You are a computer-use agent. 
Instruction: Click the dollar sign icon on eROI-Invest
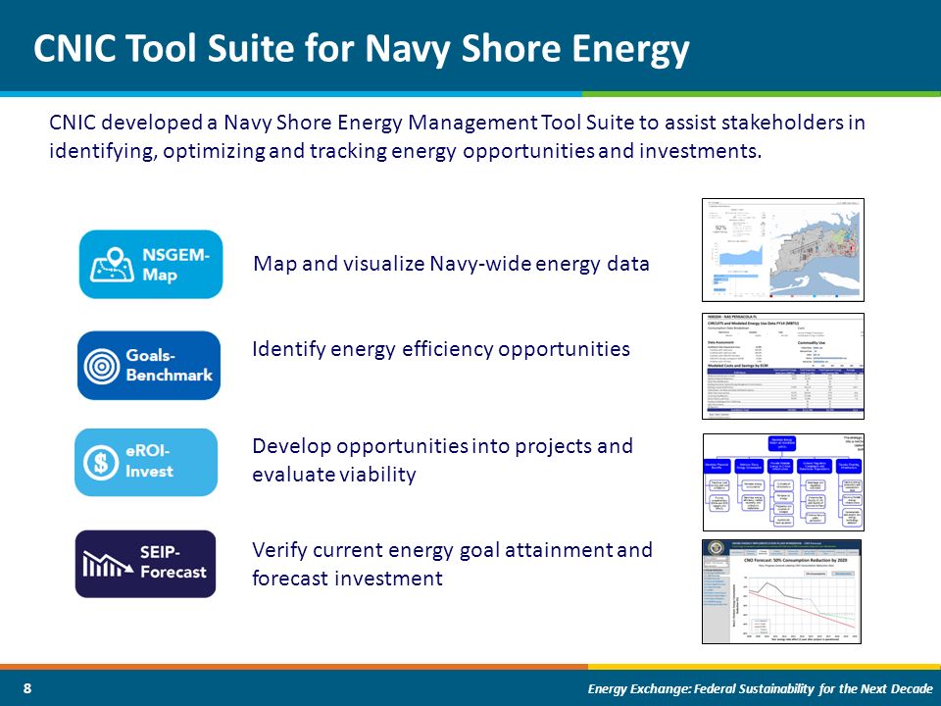coord(101,462)
